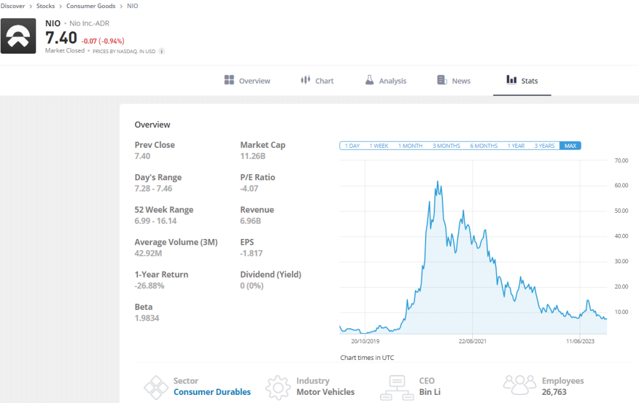639x403 pixels.
Task: Open the Overview tab grid icon
Action: pyautogui.click(x=230, y=80)
